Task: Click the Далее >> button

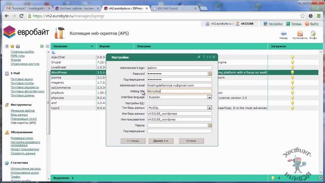Action: 161,141
